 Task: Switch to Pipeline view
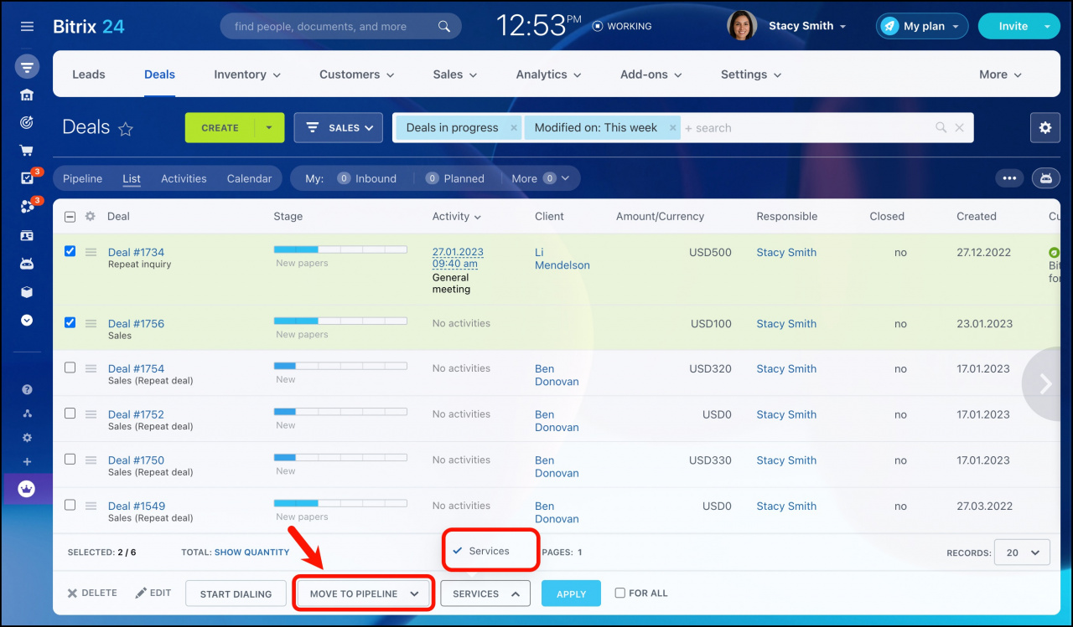click(x=82, y=178)
